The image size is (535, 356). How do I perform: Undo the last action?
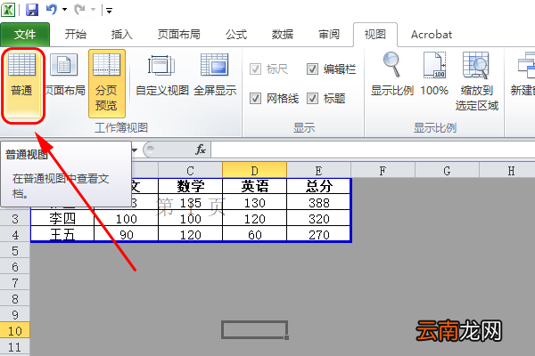pyautogui.click(x=51, y=9)
